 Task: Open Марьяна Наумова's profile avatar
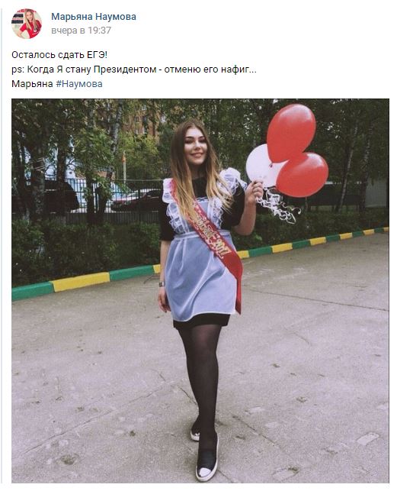click(x=27, y=24)
